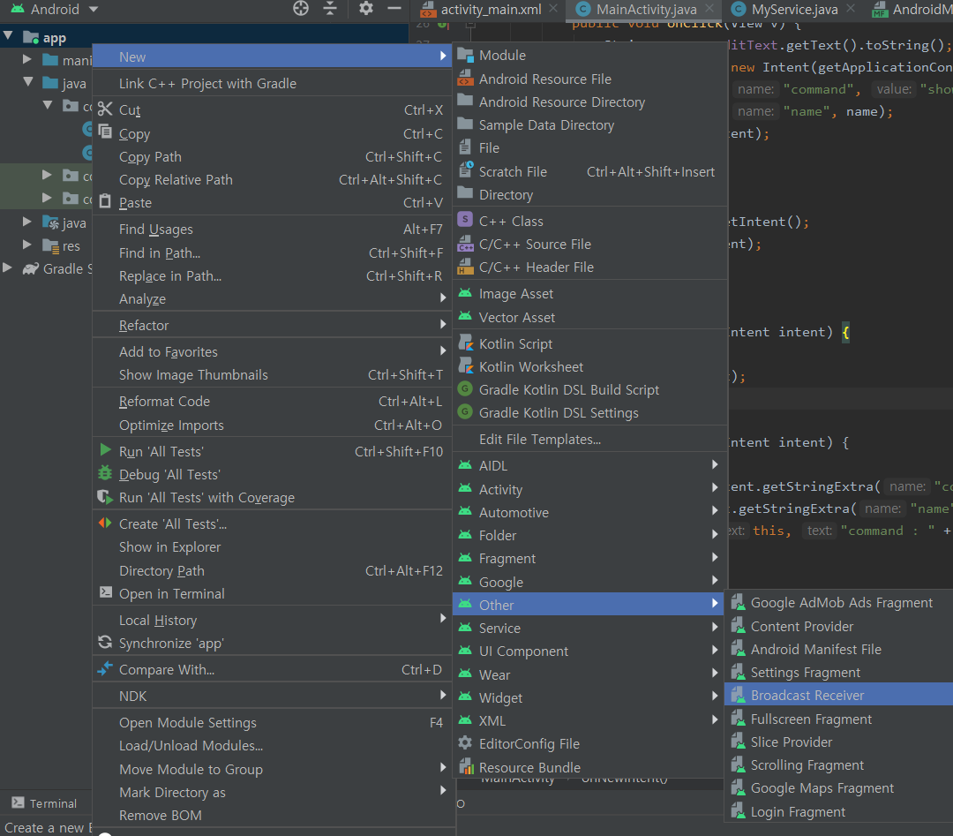Click the Run with Coverage shield icon

tap(105, 497)
